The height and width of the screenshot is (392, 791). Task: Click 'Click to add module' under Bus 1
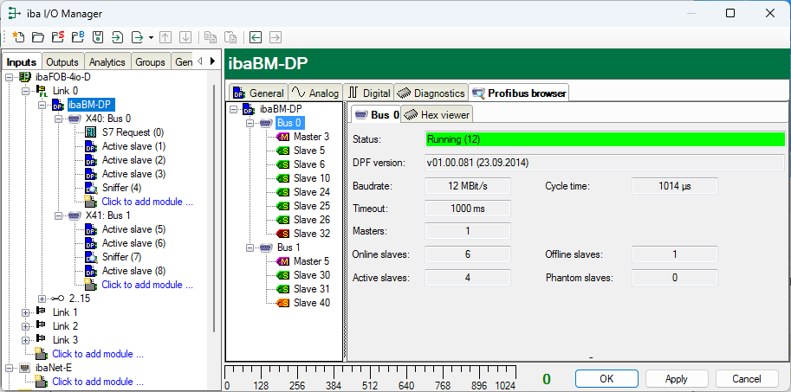tap(147, 285)
